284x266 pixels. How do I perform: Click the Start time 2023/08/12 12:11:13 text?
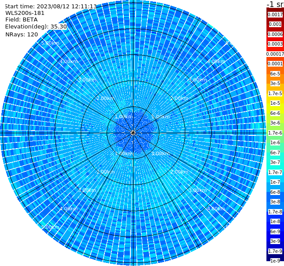(x=50, y=7)
